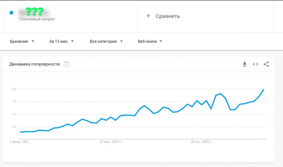Click the 75 gridline value label
The image size is (283, 167).
pyautogui.click(x=14, y=102)
